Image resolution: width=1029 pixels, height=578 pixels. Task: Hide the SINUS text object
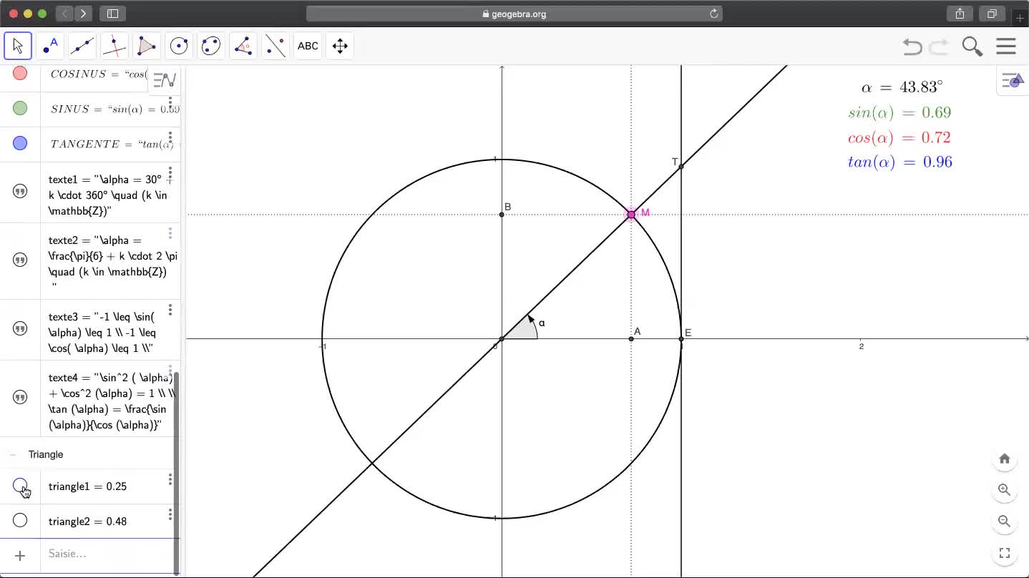click(20, 108)
